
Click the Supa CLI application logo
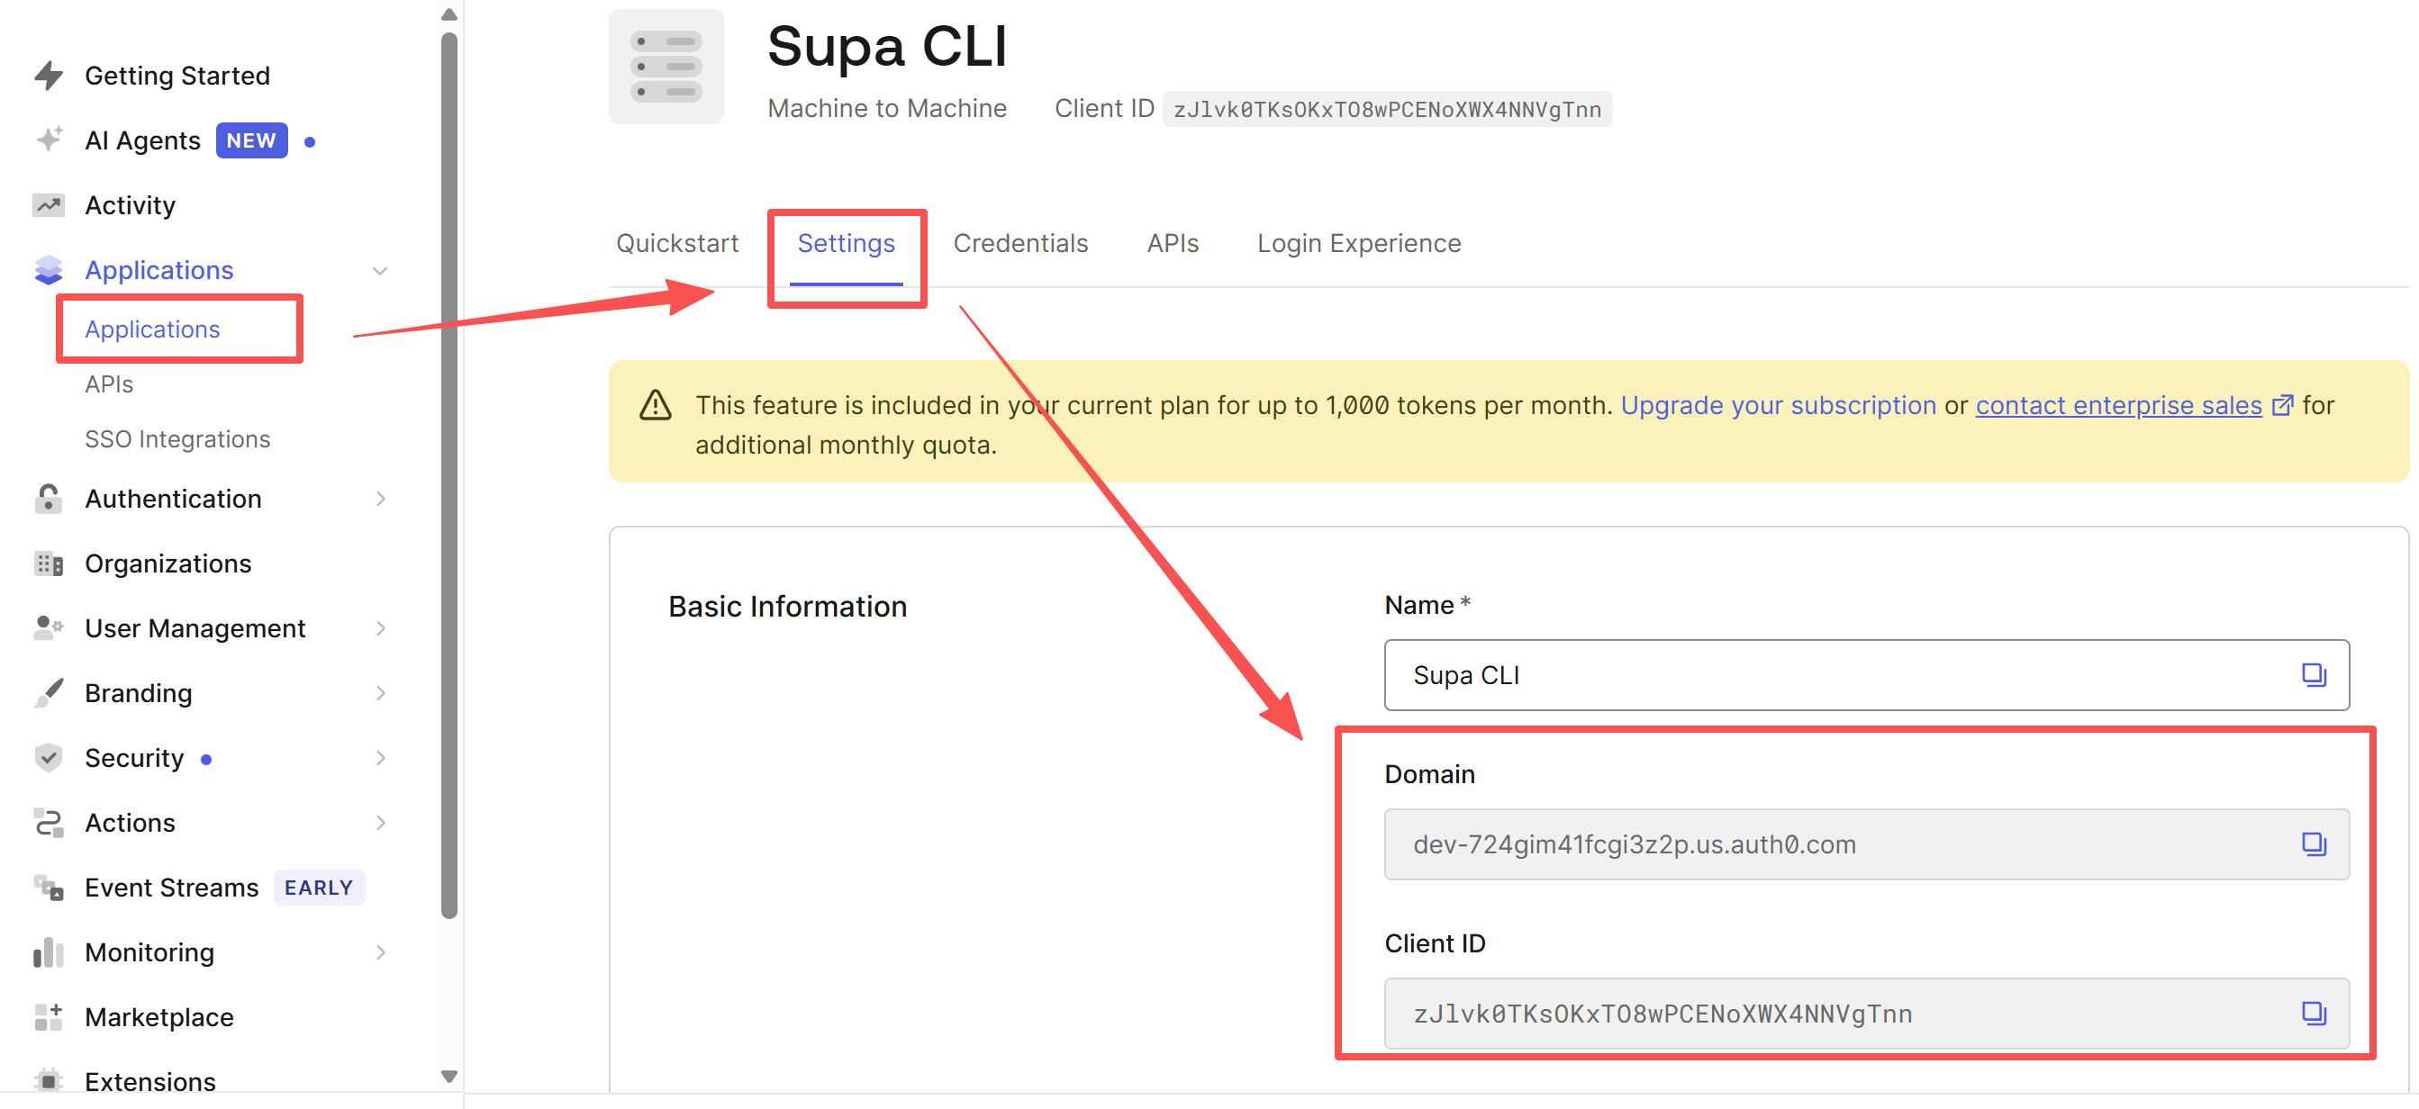pos(666,67)
